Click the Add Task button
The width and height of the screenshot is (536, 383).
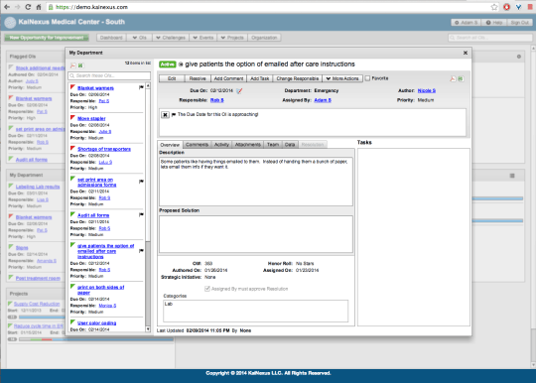(260, 78)
